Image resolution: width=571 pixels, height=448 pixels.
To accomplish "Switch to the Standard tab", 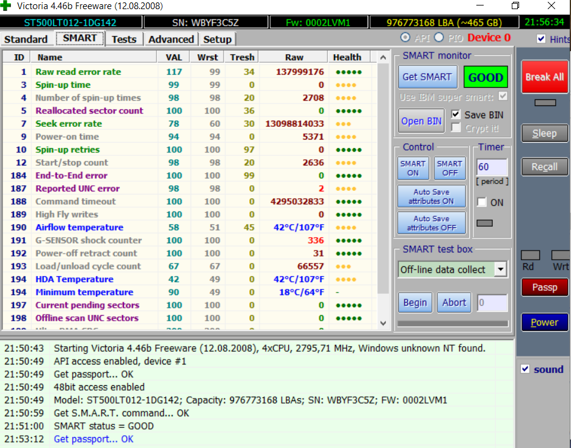I will [x=26, y=39].
